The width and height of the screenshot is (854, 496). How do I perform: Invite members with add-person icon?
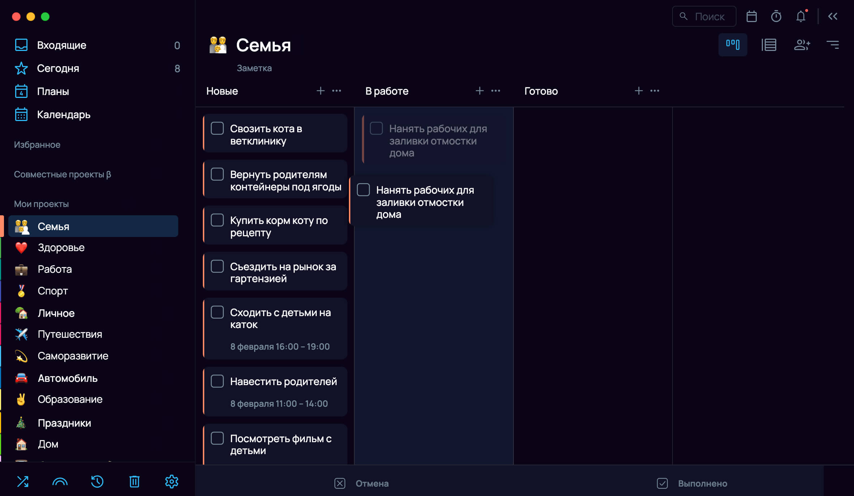tap(802, 45)
